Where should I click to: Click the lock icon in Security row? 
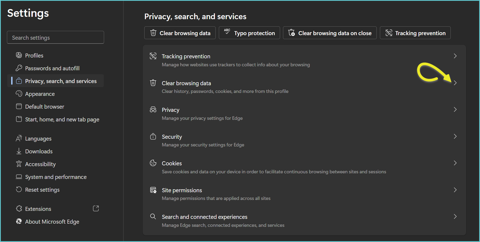(x=153, y=136)
